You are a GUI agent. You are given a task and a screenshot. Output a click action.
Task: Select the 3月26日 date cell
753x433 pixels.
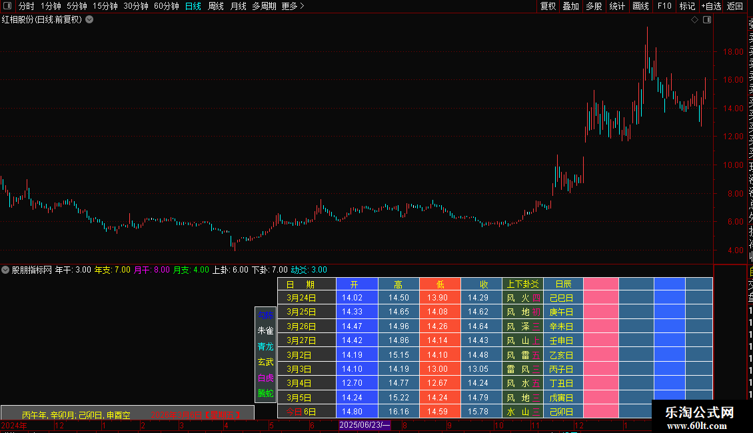tap(307, 326)
